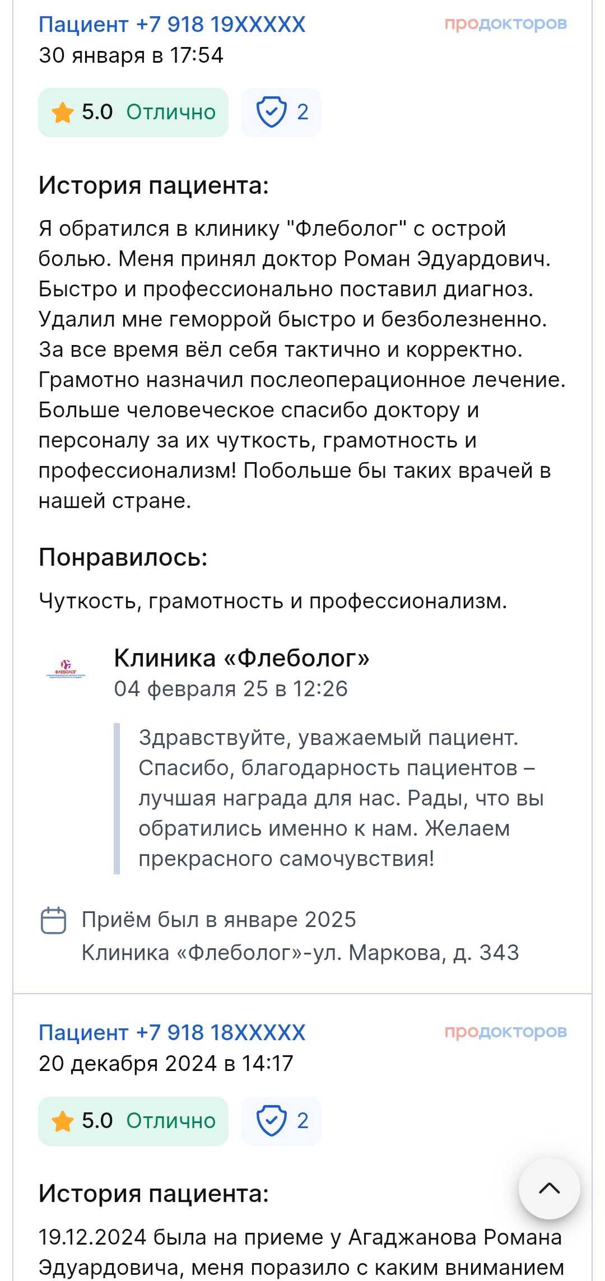This screenshot has height=1281, width=605.
Task: Open patient +7 918 18XXXXX profile link
Action: [171, 1032]
